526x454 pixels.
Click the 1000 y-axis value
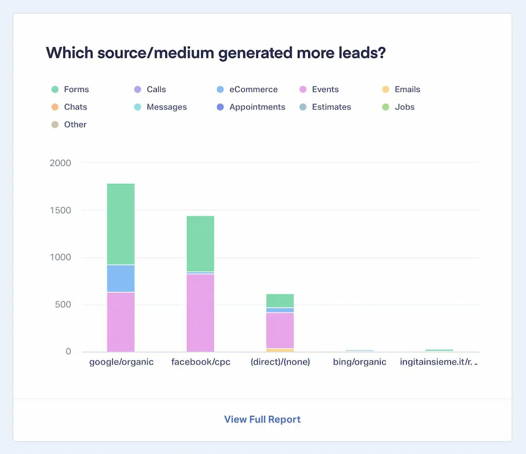tap(60, 257)
